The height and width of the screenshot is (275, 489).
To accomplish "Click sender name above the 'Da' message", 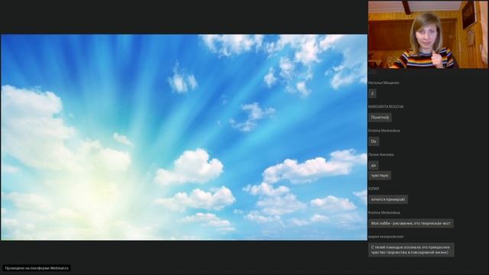I will [x=384, y=131].
